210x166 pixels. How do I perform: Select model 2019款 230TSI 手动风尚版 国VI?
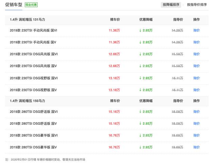[x=34, y=30]
